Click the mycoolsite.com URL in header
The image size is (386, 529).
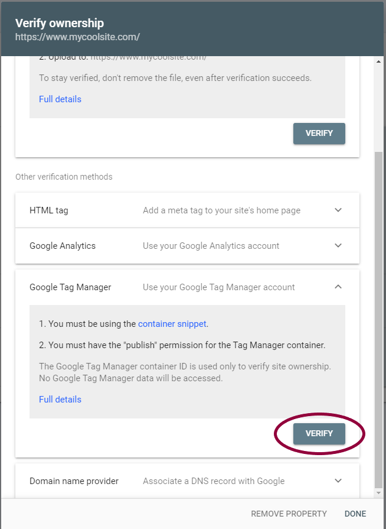click(x=77, y=37)
